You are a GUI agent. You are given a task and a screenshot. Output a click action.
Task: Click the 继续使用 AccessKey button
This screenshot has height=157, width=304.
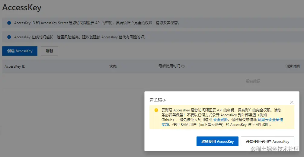pyautogui.click(x=217, y=141)
